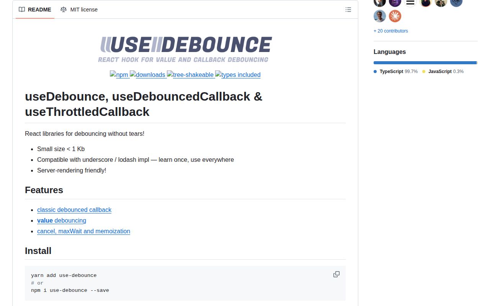Open the '+ 20 contributors' link
The width and height of the screenshot is (490, 306).
[x=391, y=31]
